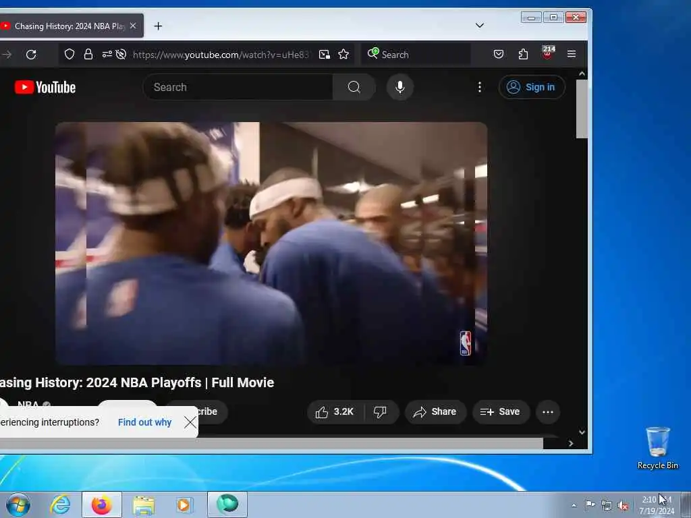The height and width of the screenshot is (518, 691).
Task: Click the horizontal scrollbar right arrow
Action: tap(571, 444)
